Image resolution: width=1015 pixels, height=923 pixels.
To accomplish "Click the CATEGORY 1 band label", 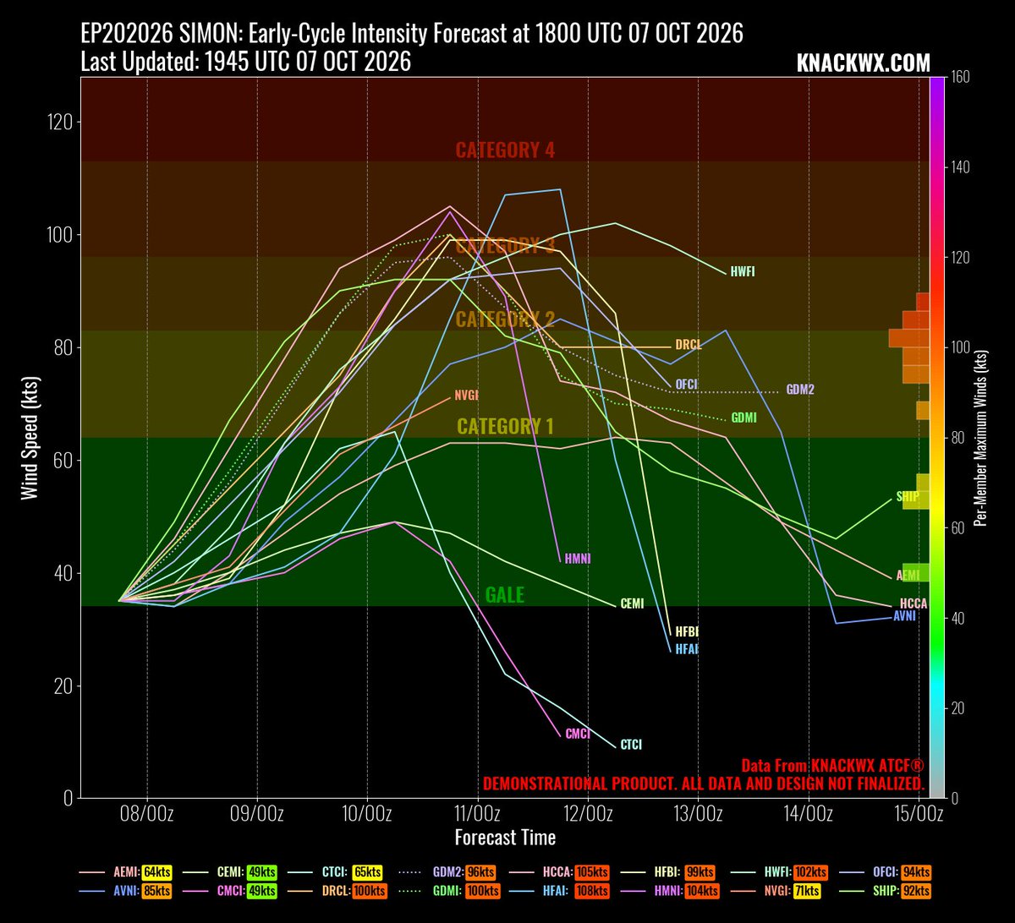I will pyautogui.click(x=505, y=426).
